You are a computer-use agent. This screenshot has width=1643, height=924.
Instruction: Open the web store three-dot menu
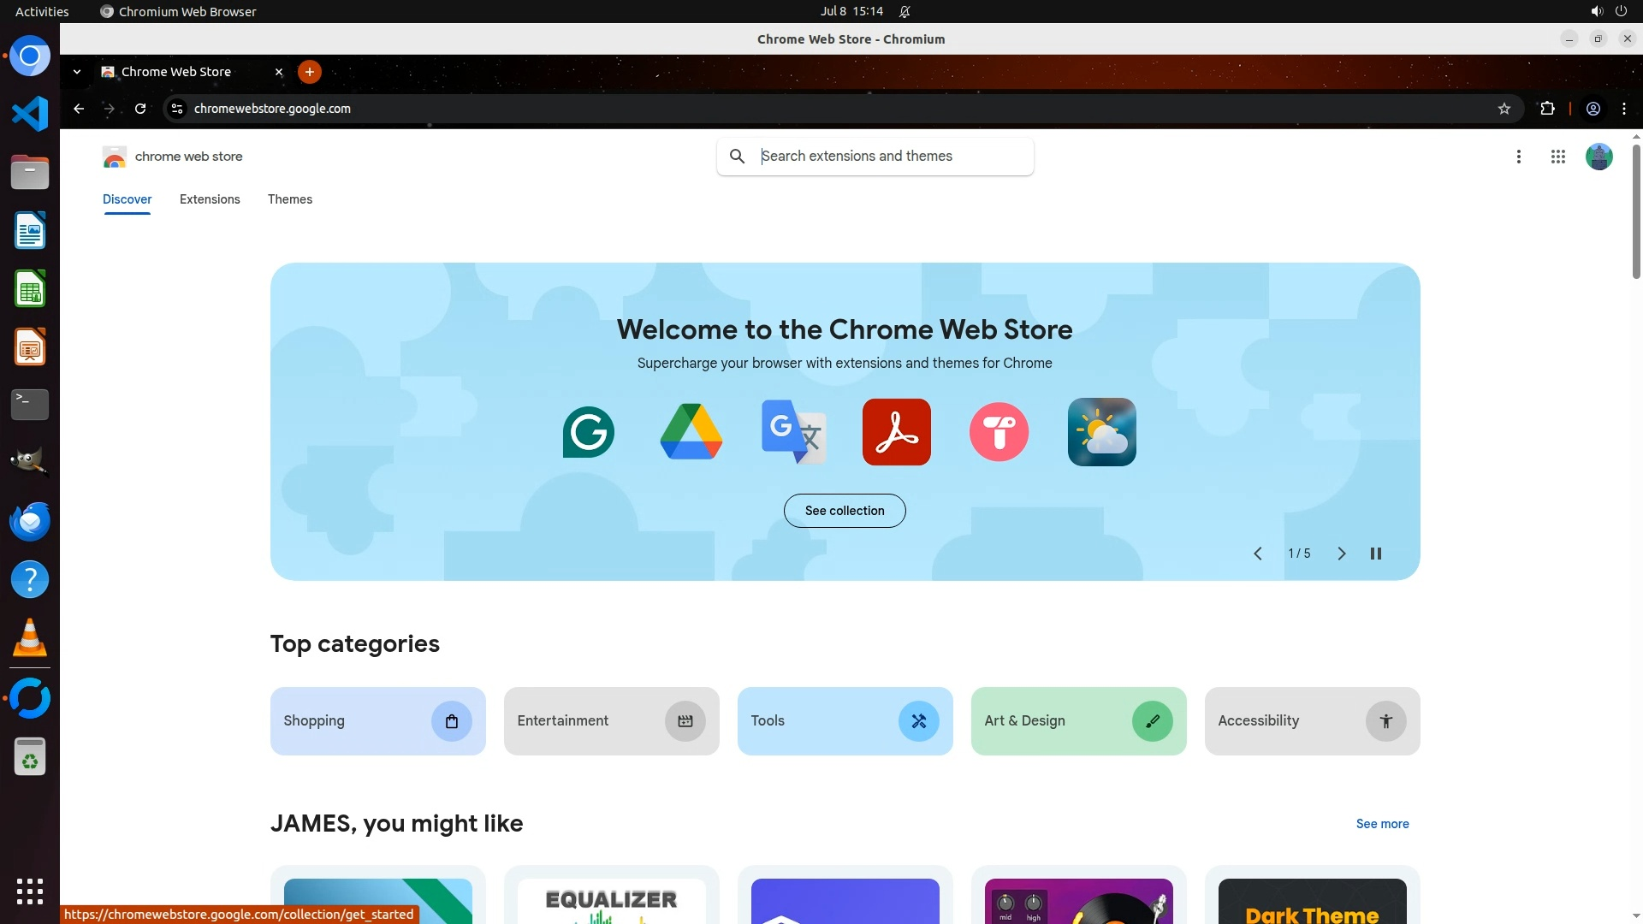tap(1519, 157)
